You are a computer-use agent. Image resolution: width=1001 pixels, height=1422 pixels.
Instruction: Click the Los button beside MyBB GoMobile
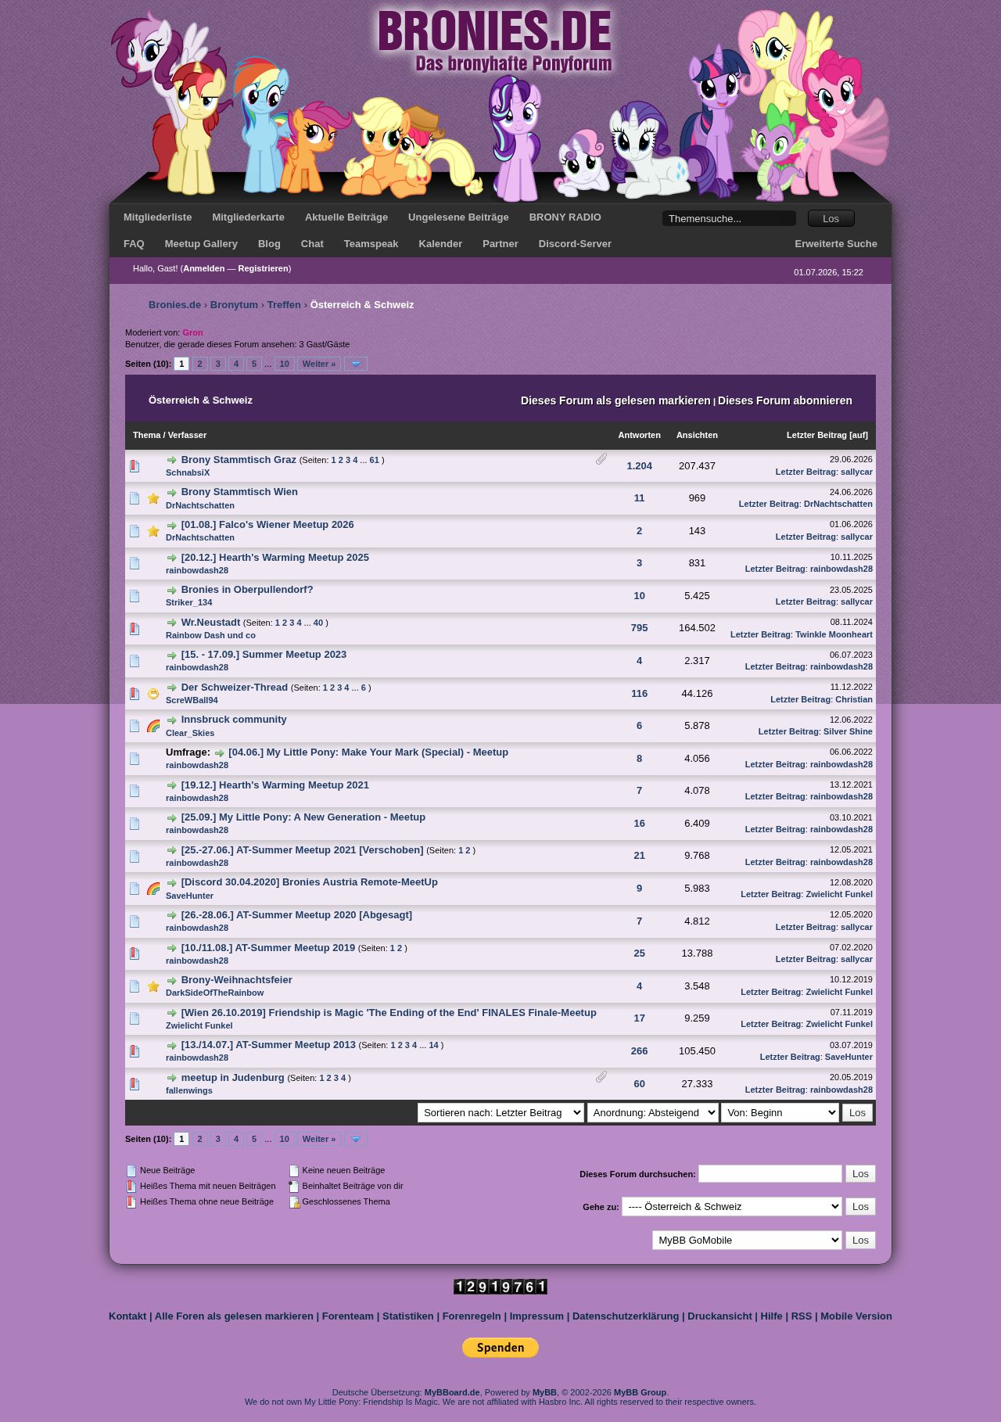click(860, 1240)
